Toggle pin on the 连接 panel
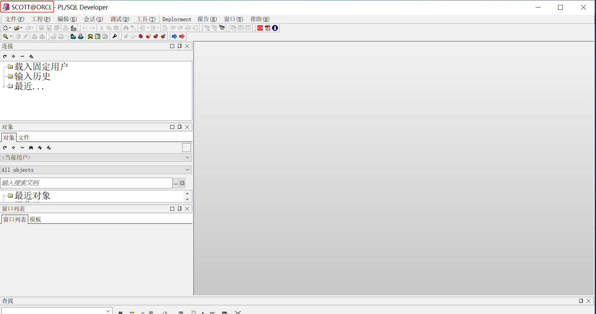Image resolution: width=596 pixels, height=314 pixels. point(180,46)
